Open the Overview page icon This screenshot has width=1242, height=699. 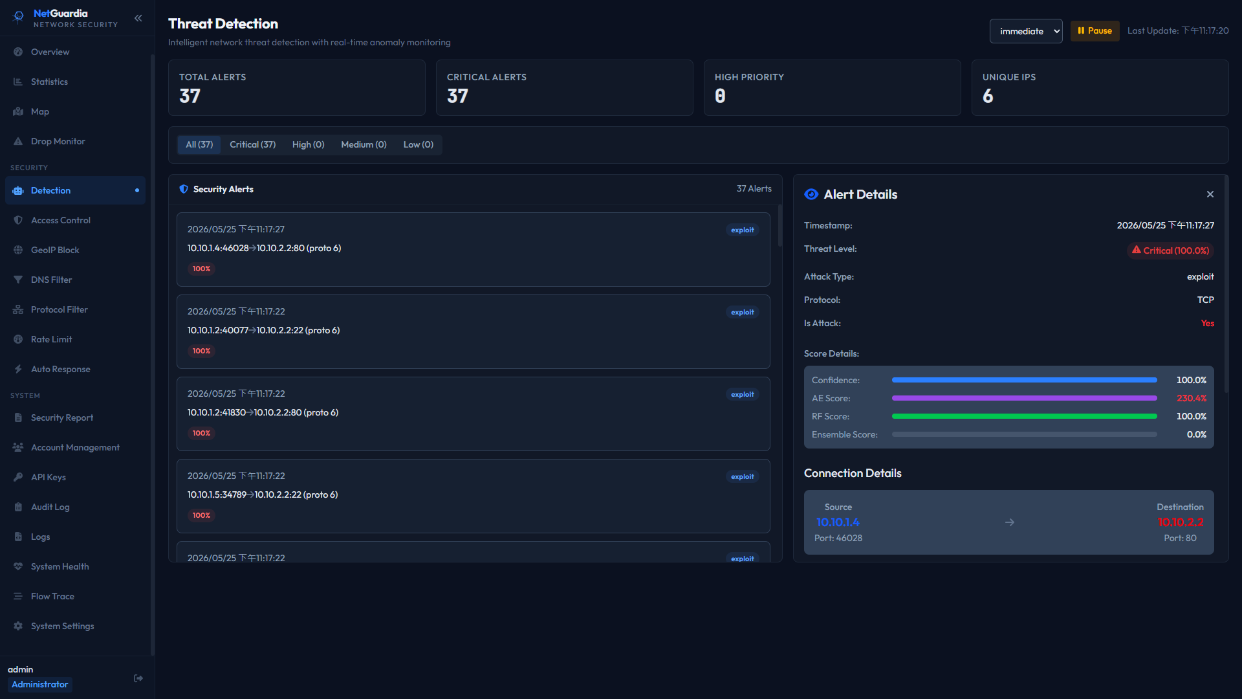pyautogui.click(x=18, y=52)
